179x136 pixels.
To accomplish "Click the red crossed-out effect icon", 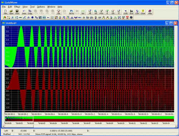I will click(127, 18).
